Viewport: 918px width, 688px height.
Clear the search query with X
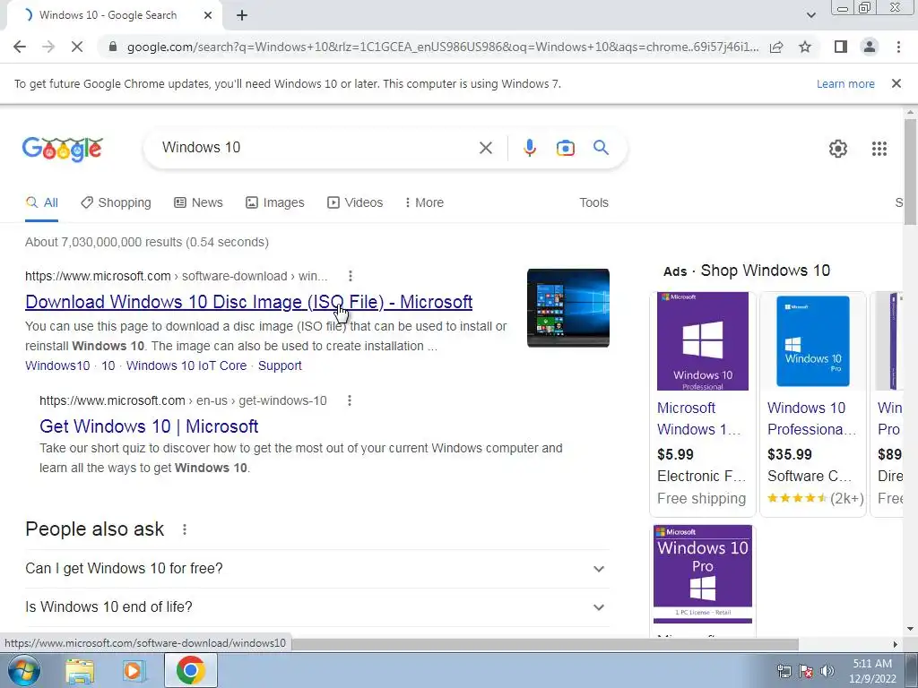point(485,148)
